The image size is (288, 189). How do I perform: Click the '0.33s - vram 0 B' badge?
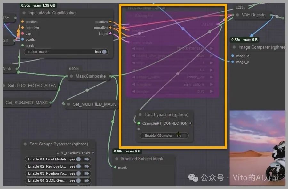tap(244, 40)
